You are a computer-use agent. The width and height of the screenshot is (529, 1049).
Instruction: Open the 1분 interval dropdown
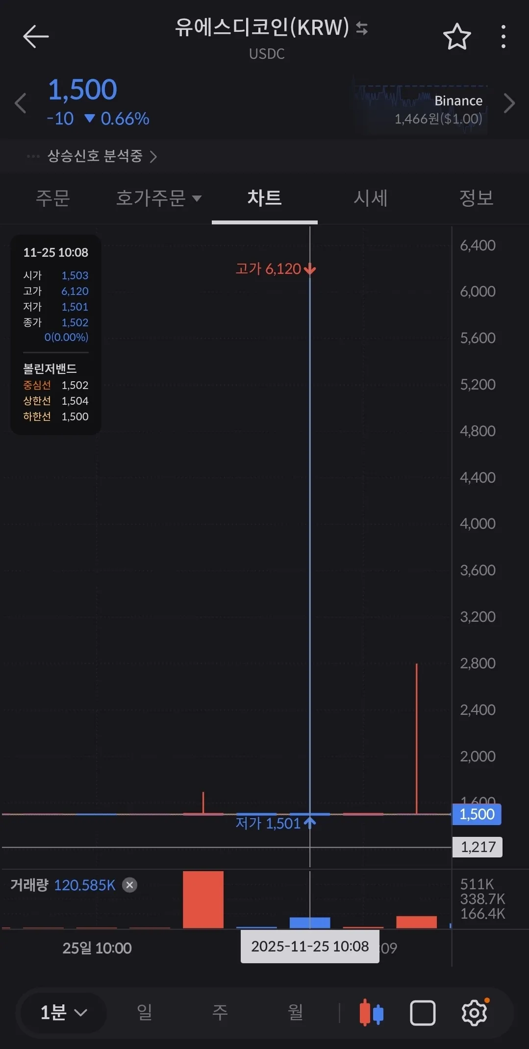click(x=63, y=1013)
